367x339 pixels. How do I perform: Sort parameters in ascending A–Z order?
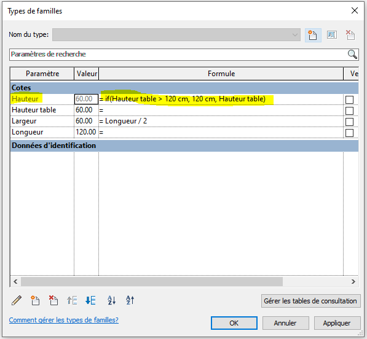pyautogui.click(x=111, y=300)
